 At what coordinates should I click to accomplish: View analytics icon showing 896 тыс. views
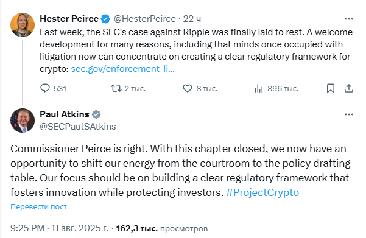pos(259,88)
